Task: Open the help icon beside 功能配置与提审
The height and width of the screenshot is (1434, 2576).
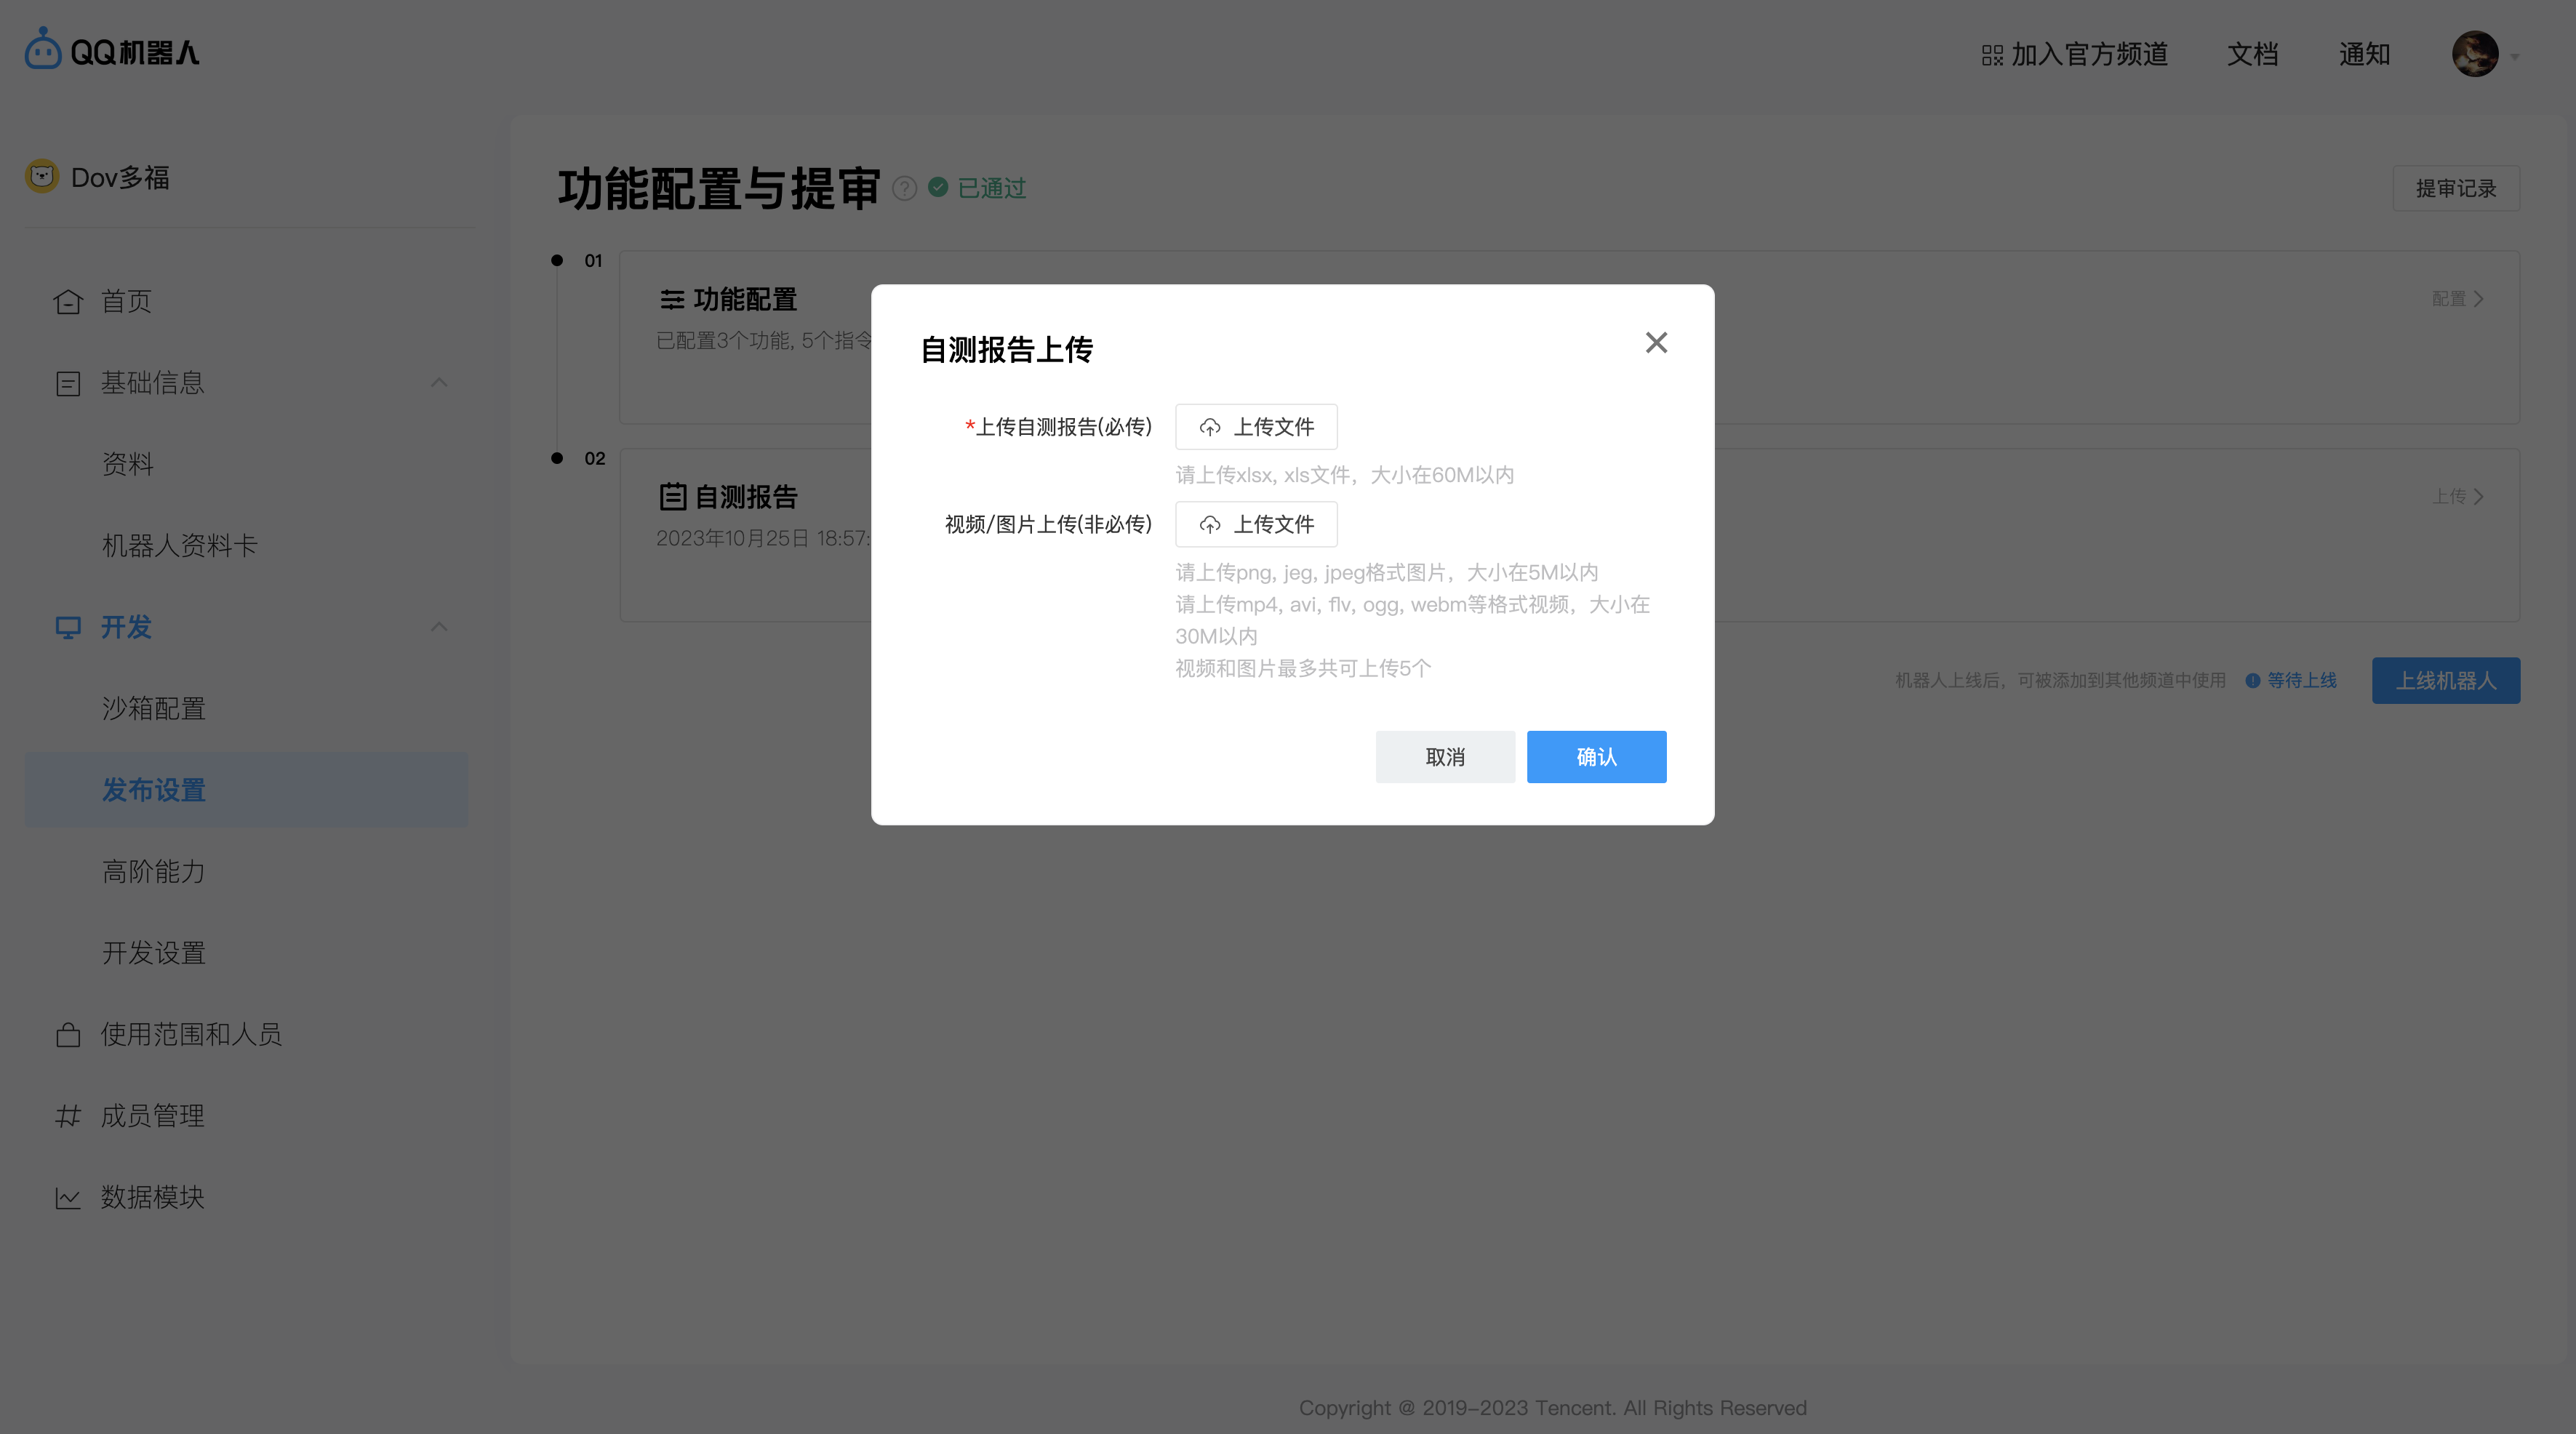Action: 904,188
